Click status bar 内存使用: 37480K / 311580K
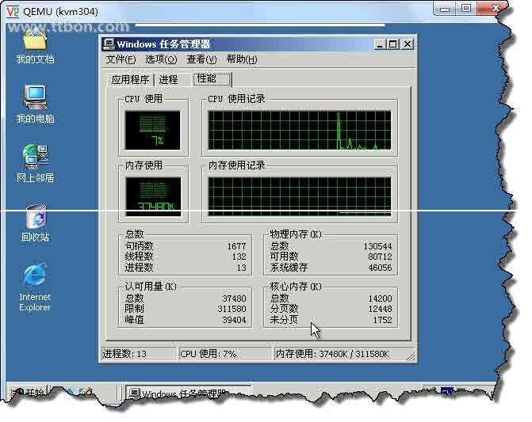The width and height of the screenshot is (532, 422). click(332, 354)
